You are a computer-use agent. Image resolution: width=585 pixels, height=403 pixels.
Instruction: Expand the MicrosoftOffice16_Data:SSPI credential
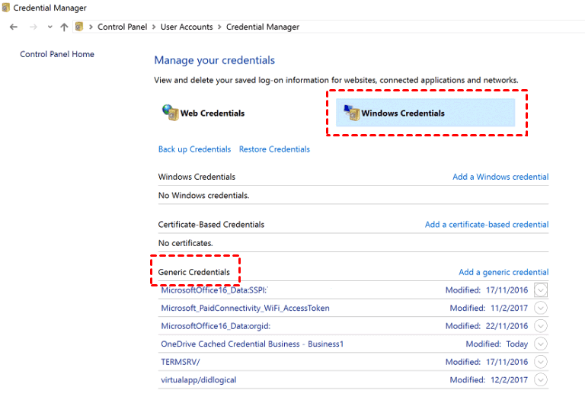coord(541,289)
